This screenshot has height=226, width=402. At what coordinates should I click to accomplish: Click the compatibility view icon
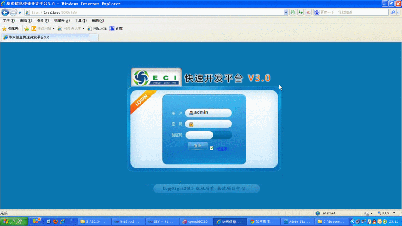click(293, 12)
